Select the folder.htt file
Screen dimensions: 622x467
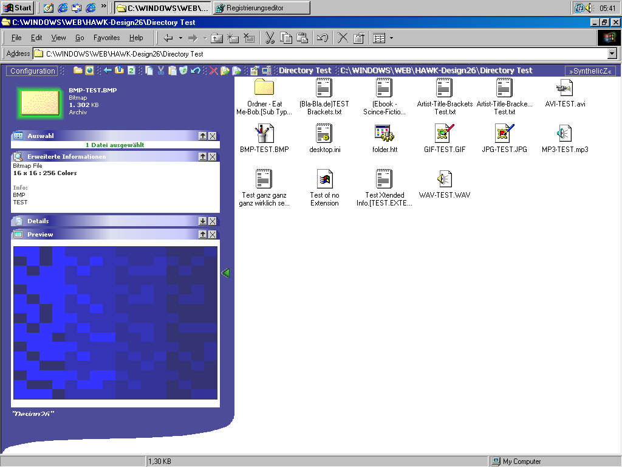pos(384,139)
